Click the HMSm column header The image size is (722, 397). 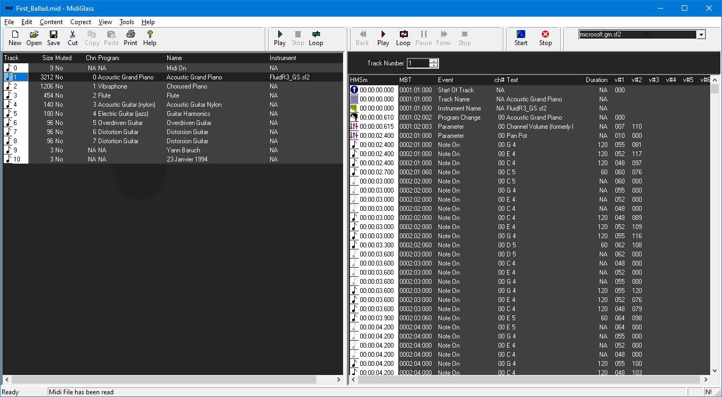click(x=359, y=80)
